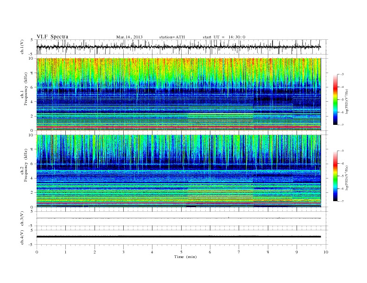
Task: Click the ch.2 spectrogram panel
Action: [179, 171]
